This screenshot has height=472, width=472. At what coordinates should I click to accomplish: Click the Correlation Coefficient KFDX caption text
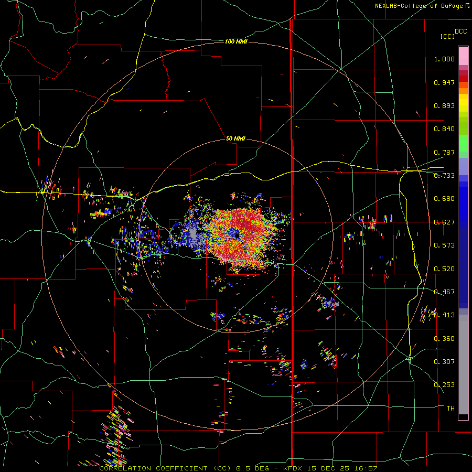238,468
